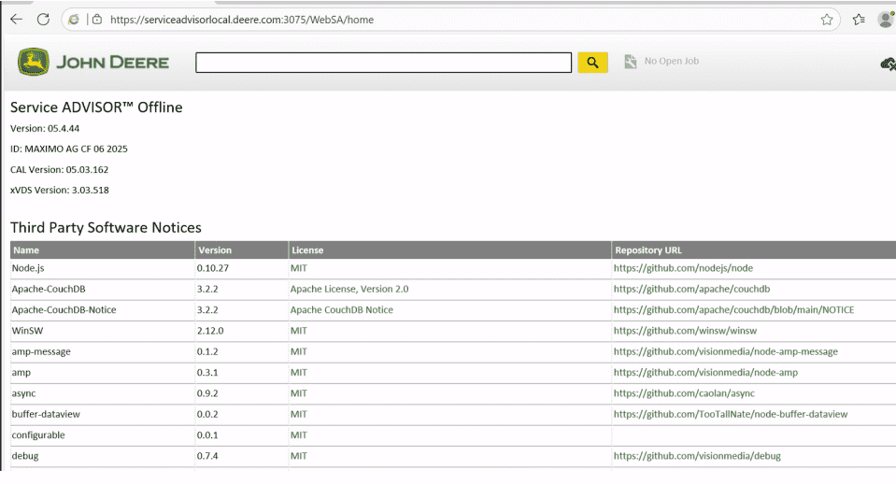896x484 pixels.
Task: View site information lock icon
Action: pos(96,19)
